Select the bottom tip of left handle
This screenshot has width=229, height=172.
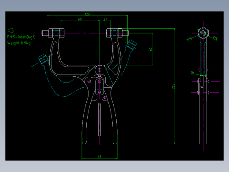[x=84, y=142]
